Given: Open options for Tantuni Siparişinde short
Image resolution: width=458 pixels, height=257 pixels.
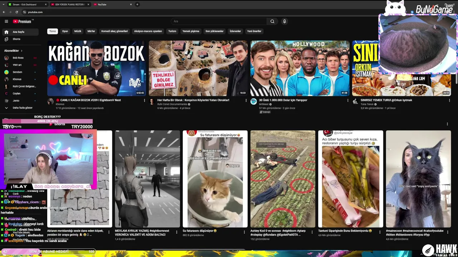Looking at the screenshot, I should coord(380,232).
